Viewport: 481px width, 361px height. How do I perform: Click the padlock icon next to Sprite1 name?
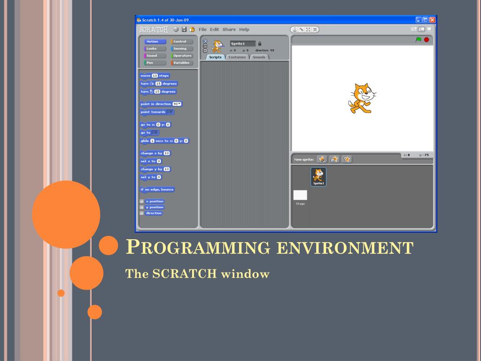coord(260,44)
